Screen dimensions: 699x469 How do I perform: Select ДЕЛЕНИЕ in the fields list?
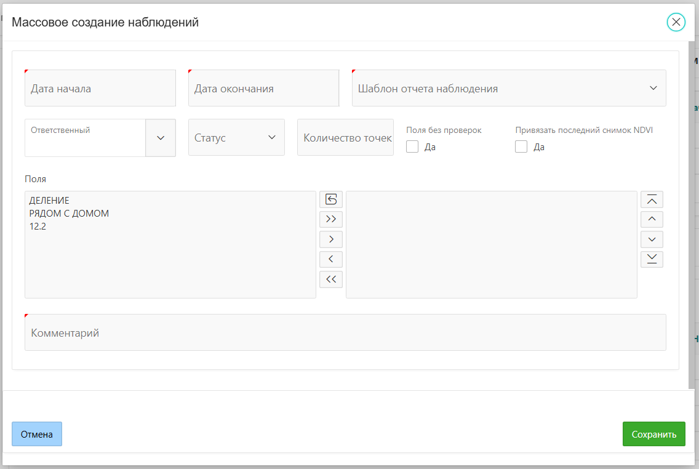point(49,201)
